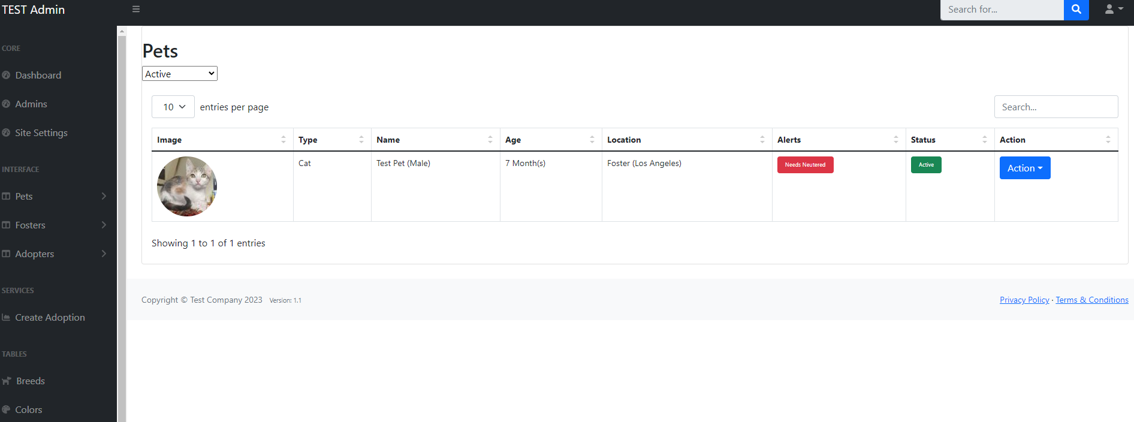
Task: Click the Dashboard sidebar icon
Action: tap(6, 75)
